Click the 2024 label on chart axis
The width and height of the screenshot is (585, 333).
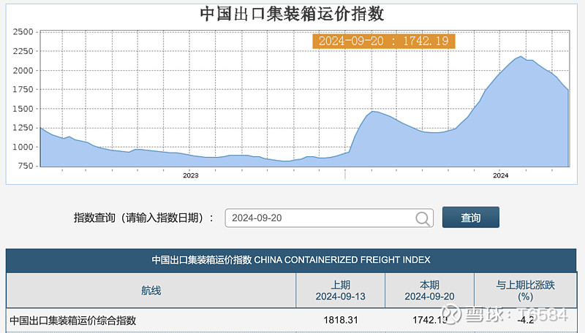pos(500,175)
